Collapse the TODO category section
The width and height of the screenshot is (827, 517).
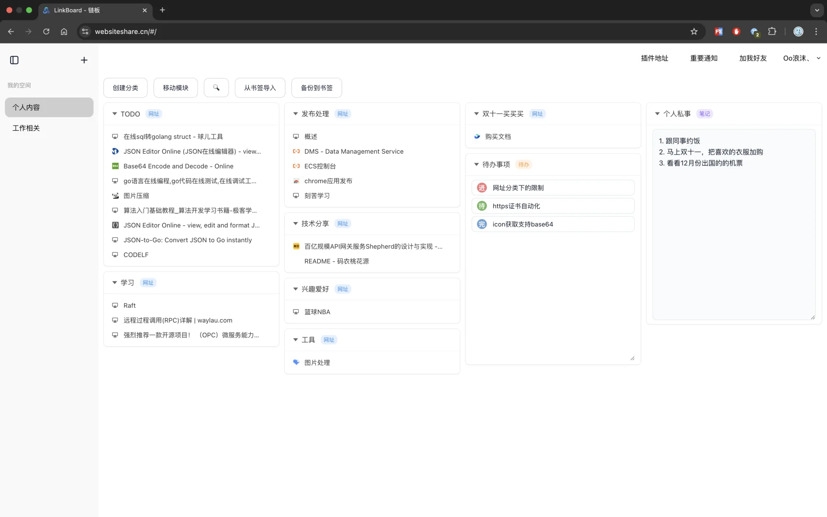(x=114, y=114)
